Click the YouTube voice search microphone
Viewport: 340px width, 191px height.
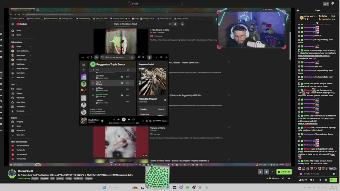click(182, 24)
